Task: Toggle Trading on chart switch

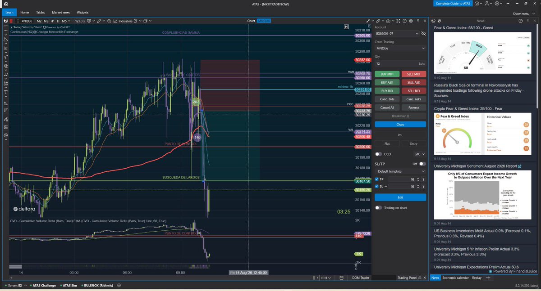Action: [378, 208]
